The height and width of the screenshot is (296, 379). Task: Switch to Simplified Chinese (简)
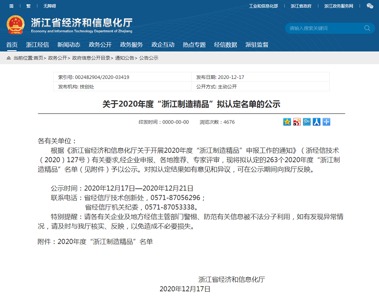(x=11, y=6)
